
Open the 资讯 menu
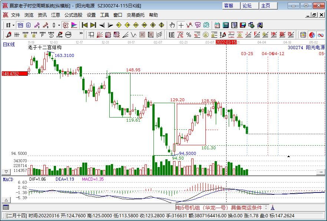tap(42, 15)
